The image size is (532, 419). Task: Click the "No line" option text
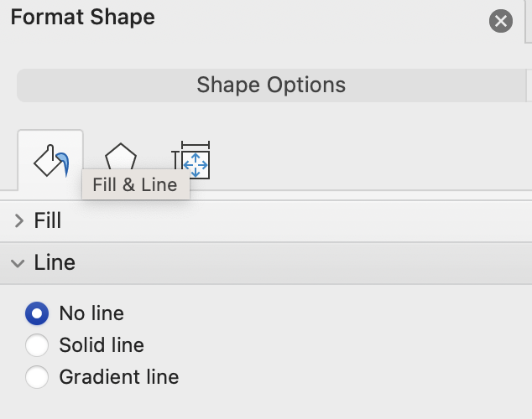[91, 314]
